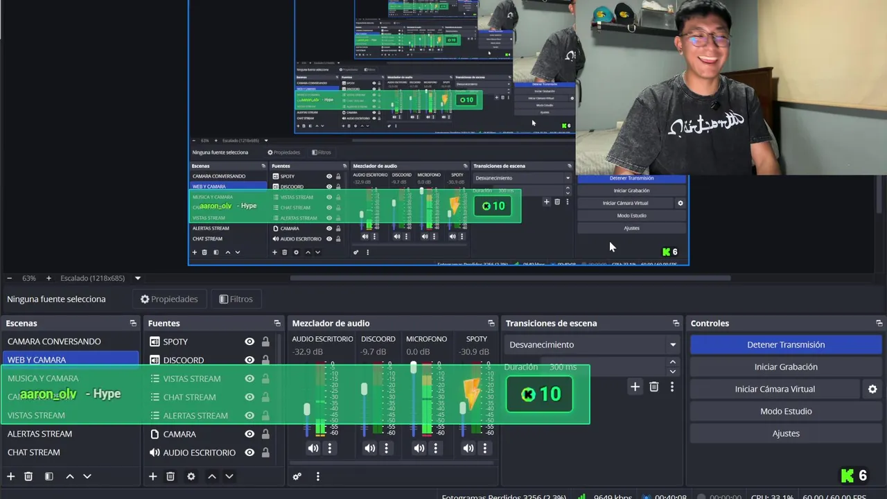Hide the AUDIO ESCRITORIO source
887x499 pixels.
click(x=249, y=453)
